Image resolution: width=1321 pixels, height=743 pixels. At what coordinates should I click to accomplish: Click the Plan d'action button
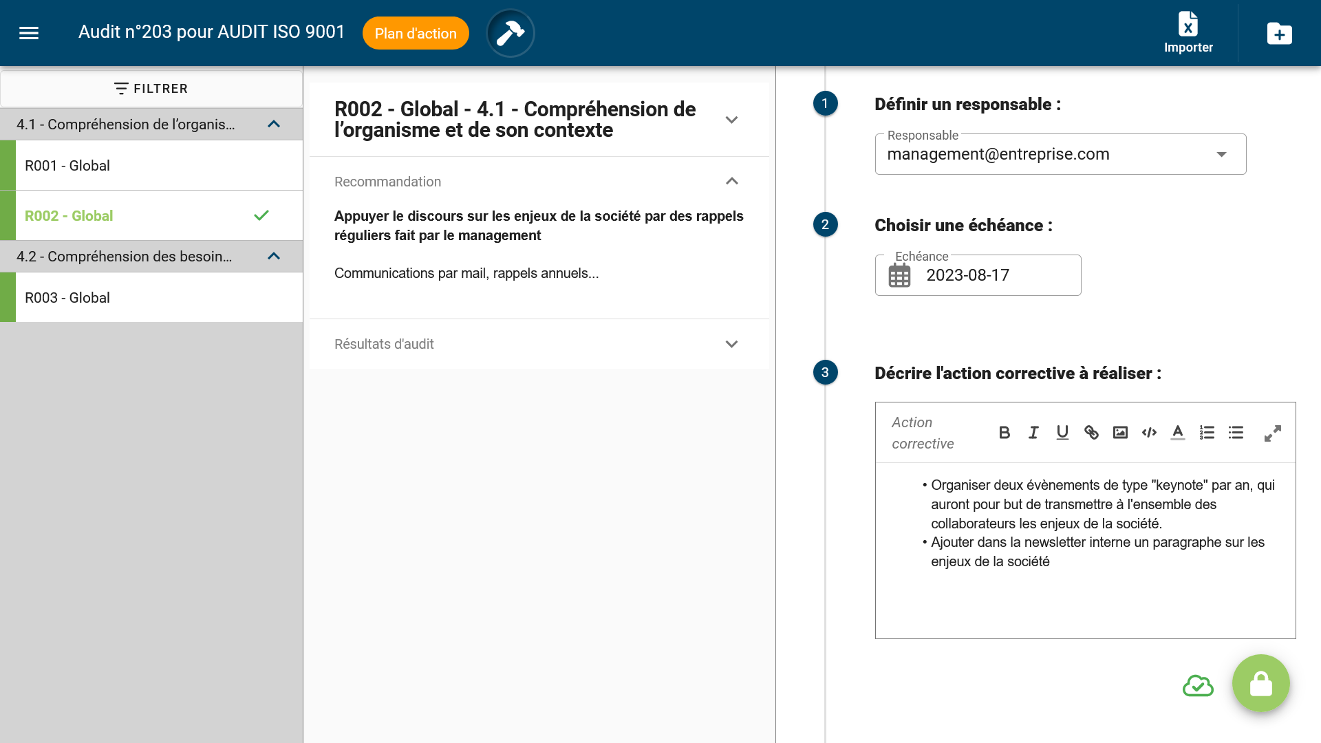(416, 33)
